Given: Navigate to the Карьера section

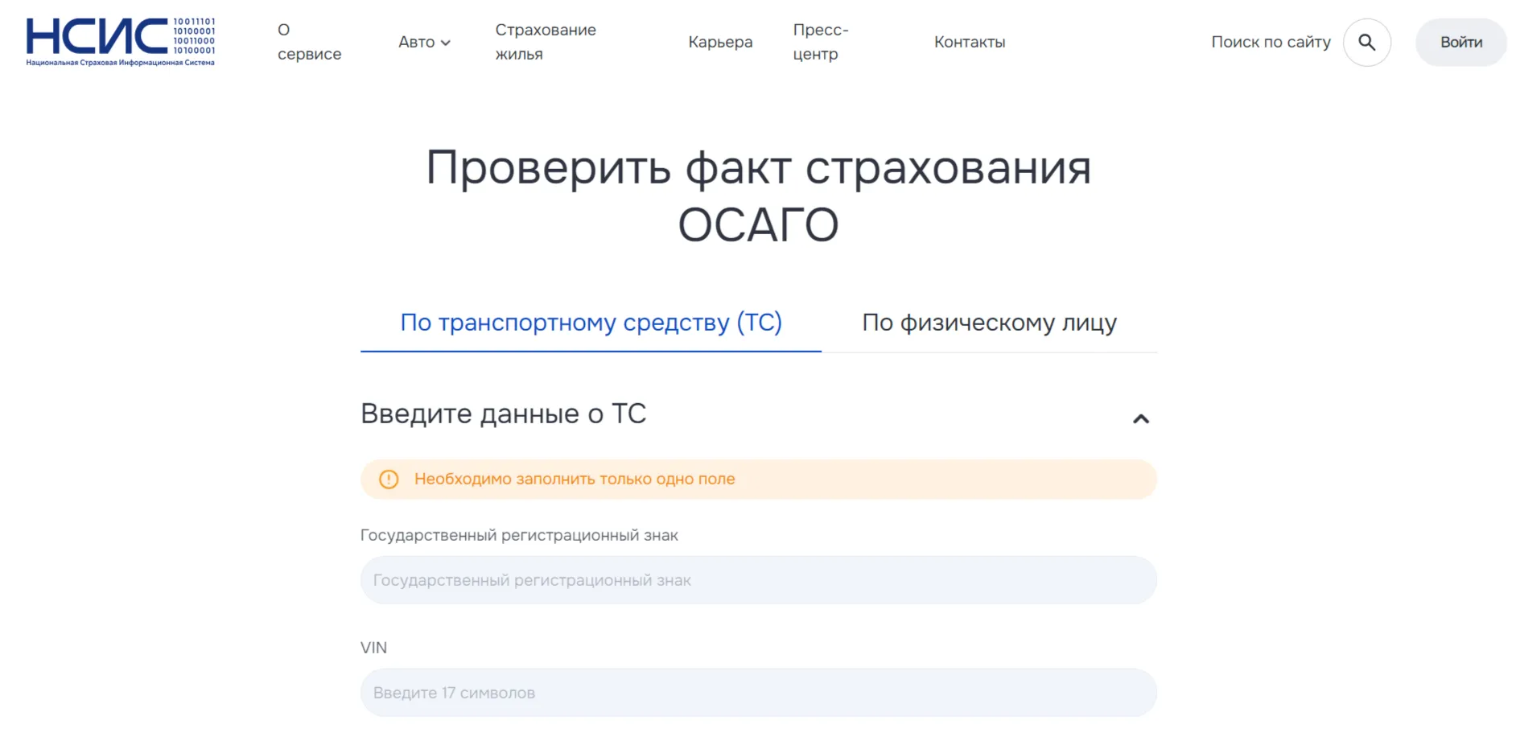Looking at the screenshot, I should 719,42.
